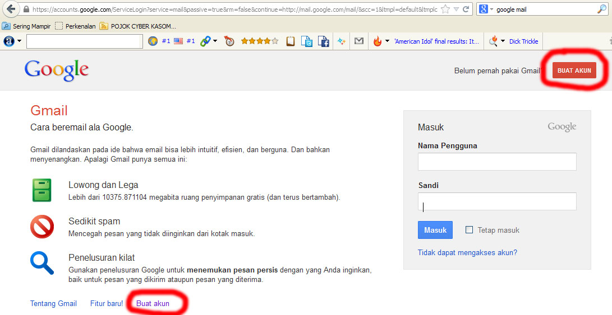This screenshot has width=612, height=315.
Task: Click the colorful Google logo on page header
Action: (57, 70)
